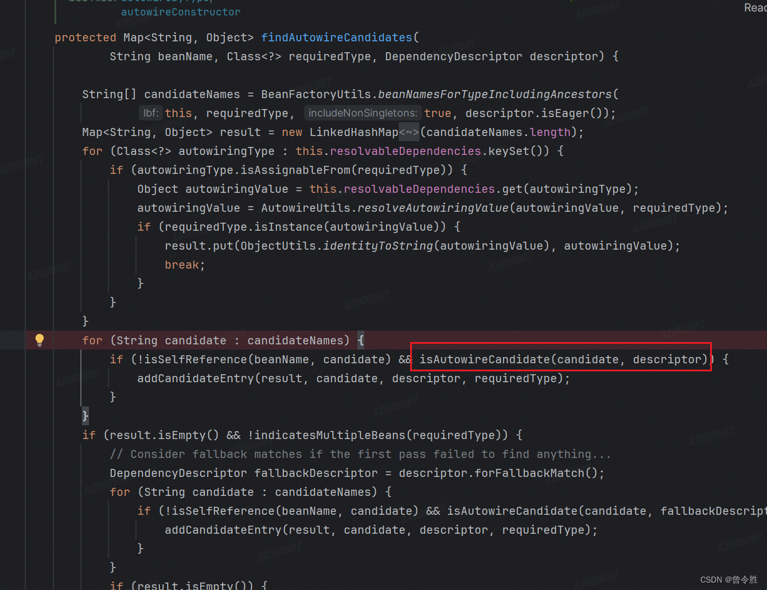
Task: Click resolvableDependencies before .keySet()
Action: click(x=406, y=151)
